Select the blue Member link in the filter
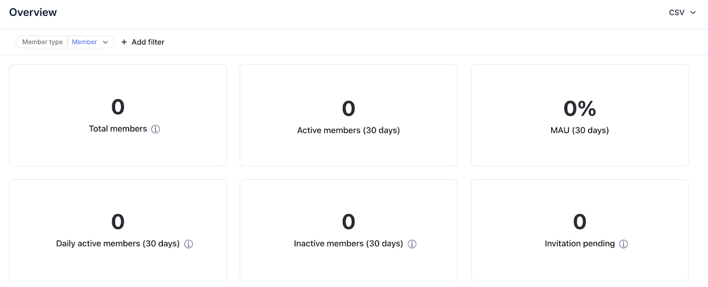This screenshot has width=708, height=287. pos(84,42)
